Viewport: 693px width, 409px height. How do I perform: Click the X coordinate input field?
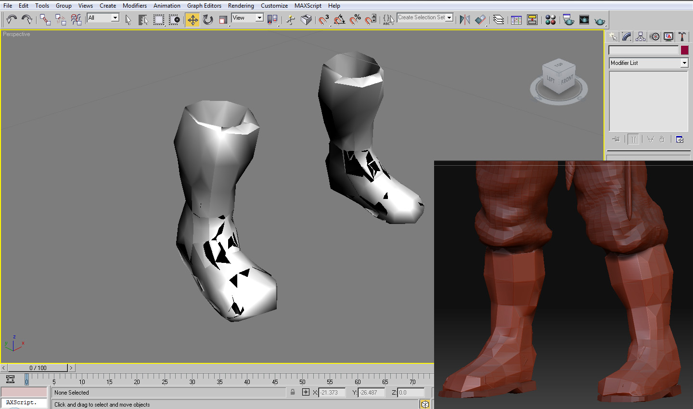[331, 393]
